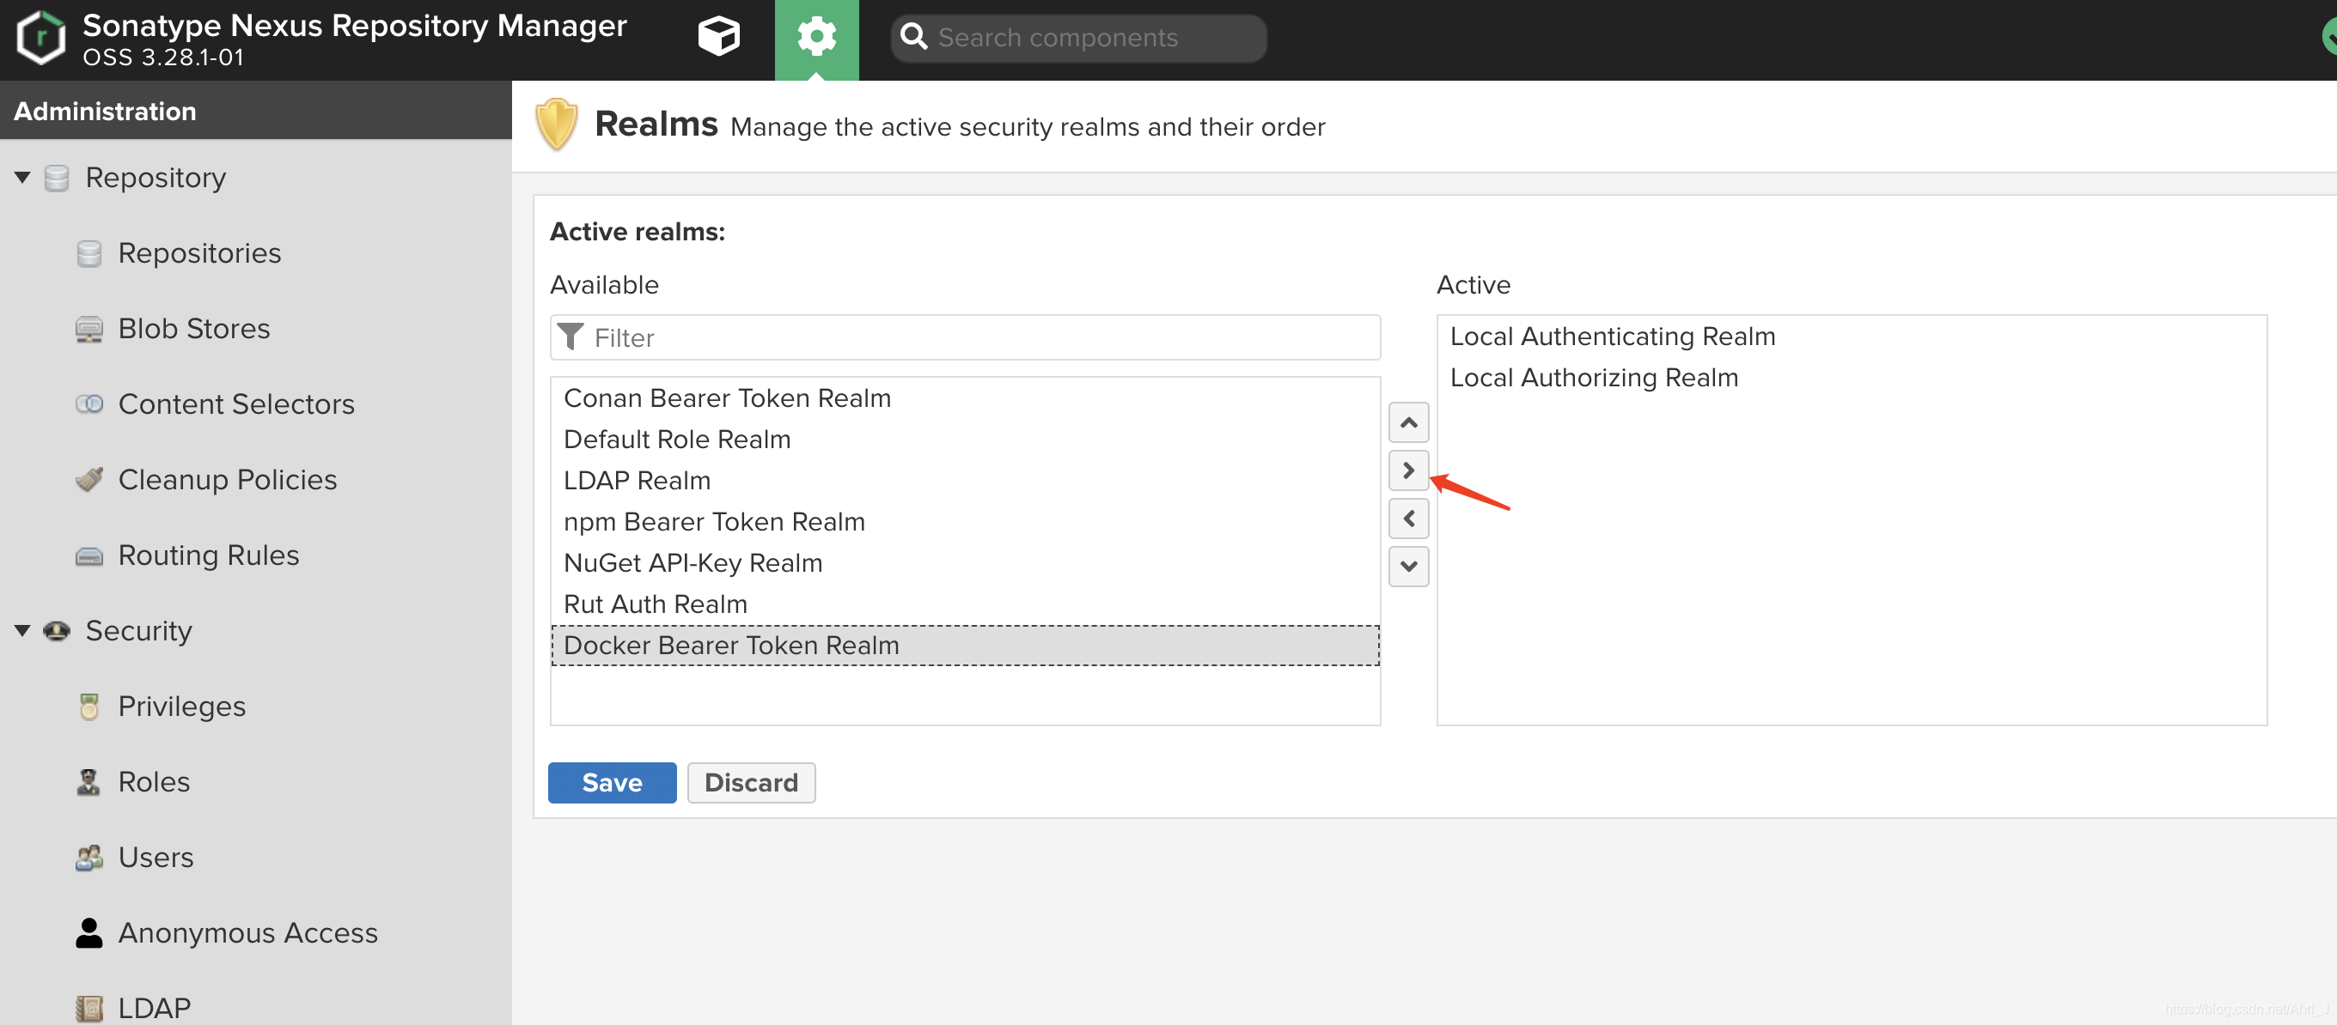The height and width of the screenshot is (1025, 2337).
Task: Click the Nexus hexagon logo
Action: [x=42, y=38]
